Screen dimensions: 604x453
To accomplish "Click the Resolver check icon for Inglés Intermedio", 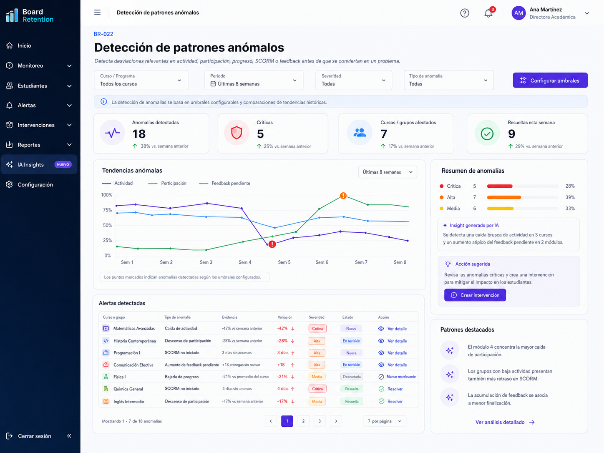I will 381,401.
